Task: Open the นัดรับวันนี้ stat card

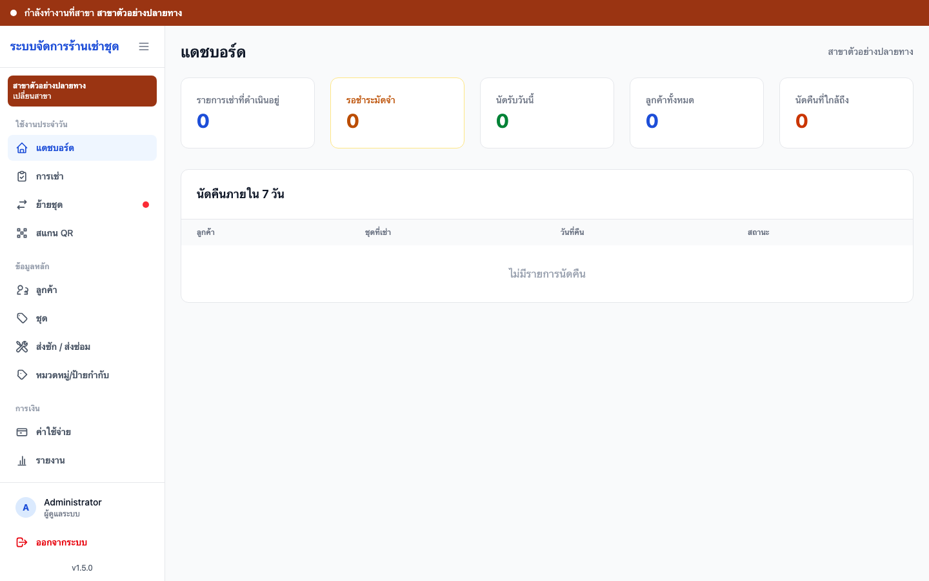Action: 547,113
